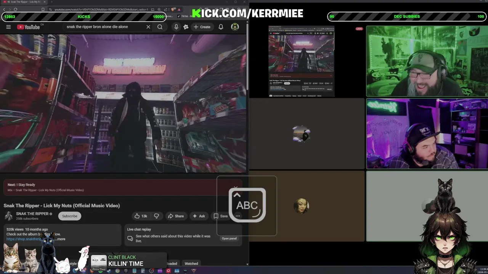Subscribe to SNAK THE RIPPER channel

click(x=70, y=216)
